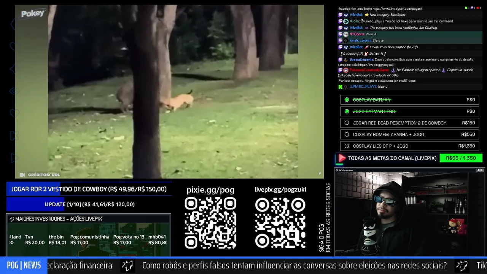Click the pixie.gg/pog QR code
Image resolution: width=487 pixels, height=274 pixels.
coord(210,223)
